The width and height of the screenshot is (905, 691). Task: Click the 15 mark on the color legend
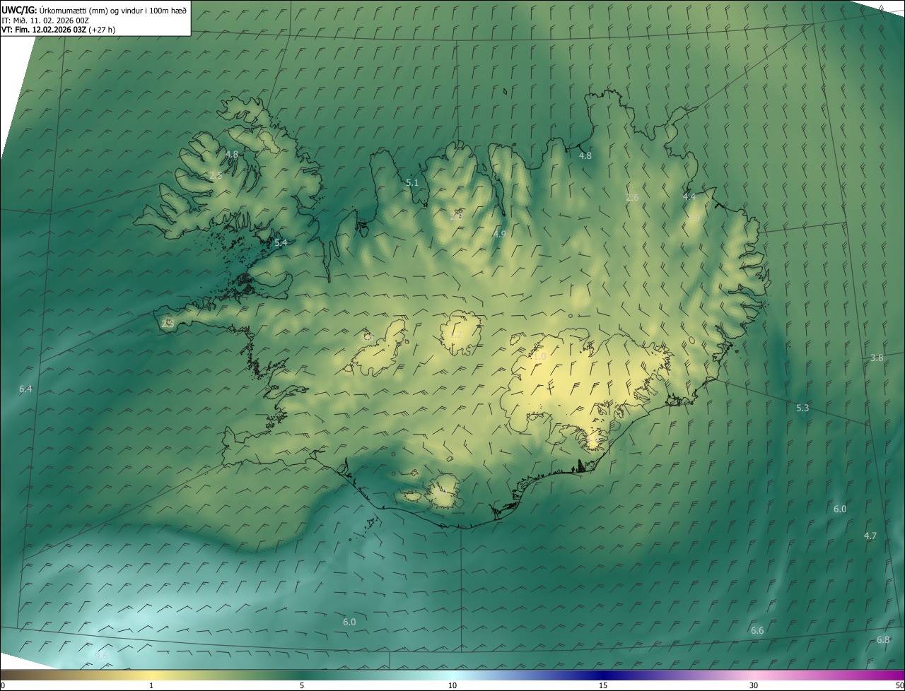603,685
